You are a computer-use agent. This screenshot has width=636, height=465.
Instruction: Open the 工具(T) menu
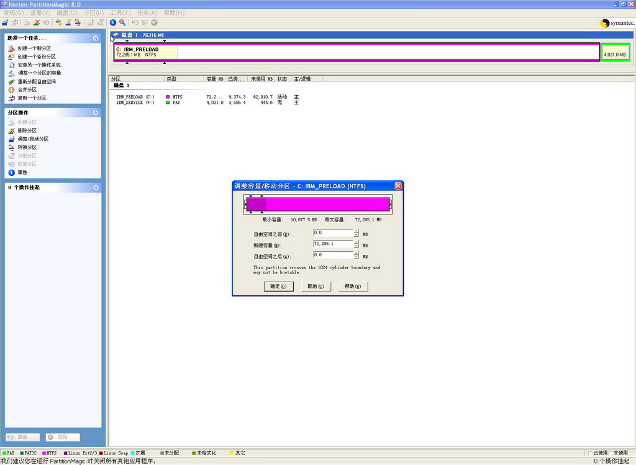(120, 12)
